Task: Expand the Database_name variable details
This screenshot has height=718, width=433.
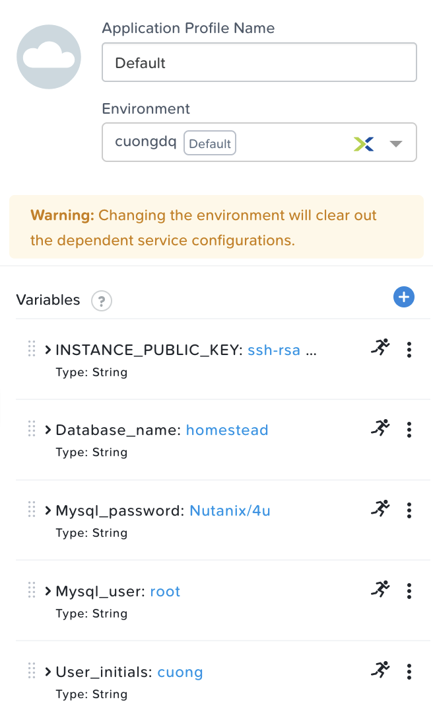Action: click(48, 430)
